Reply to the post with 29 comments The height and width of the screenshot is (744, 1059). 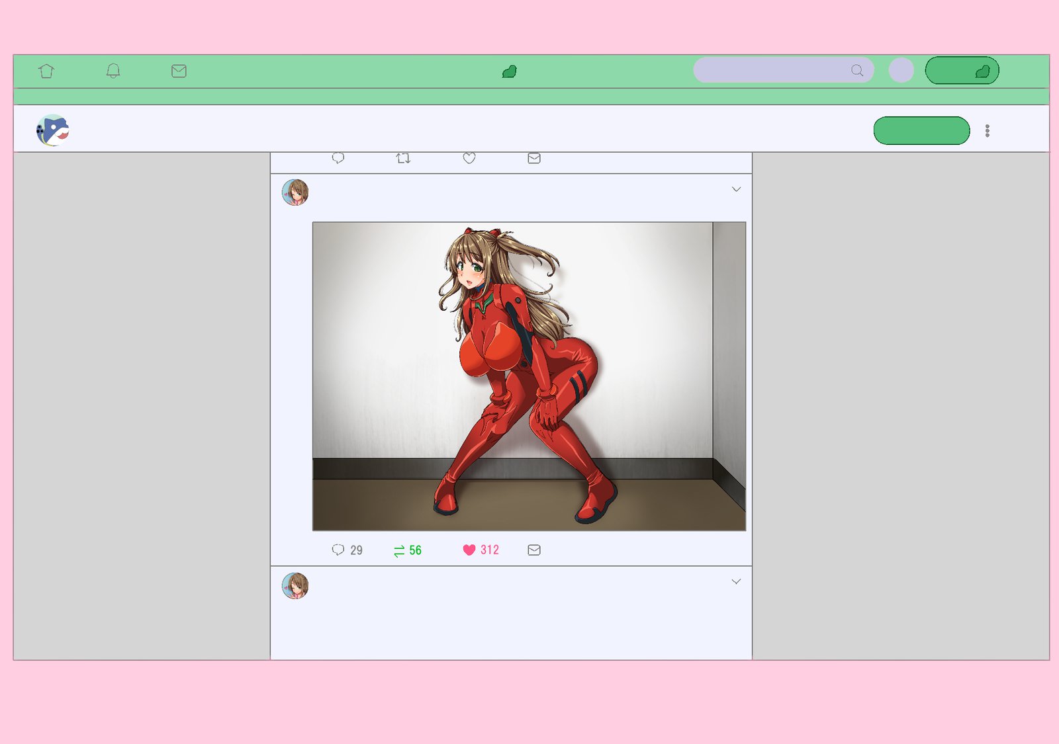[338, 550]
